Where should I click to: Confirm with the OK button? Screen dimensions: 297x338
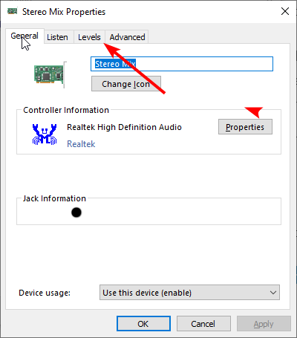click(143, 324)
